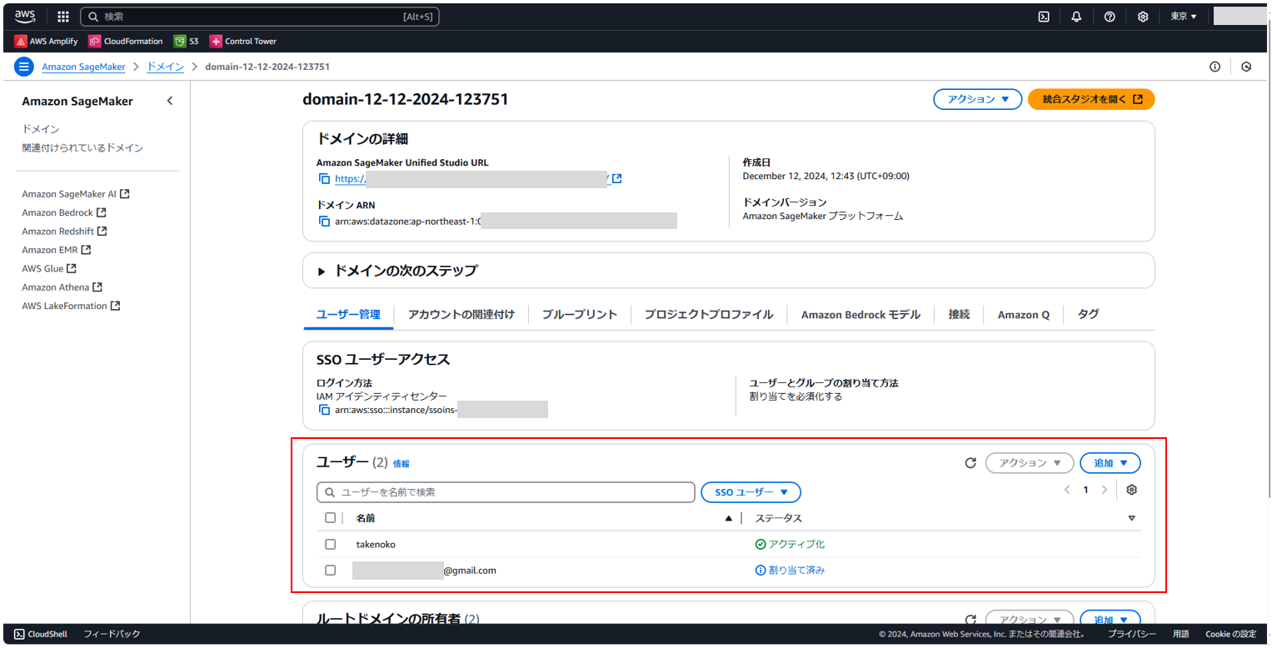Open Amazon SageMaker AI sidebar link
Viewport: 1272px width, 648px height.
(x=76, y=194)
